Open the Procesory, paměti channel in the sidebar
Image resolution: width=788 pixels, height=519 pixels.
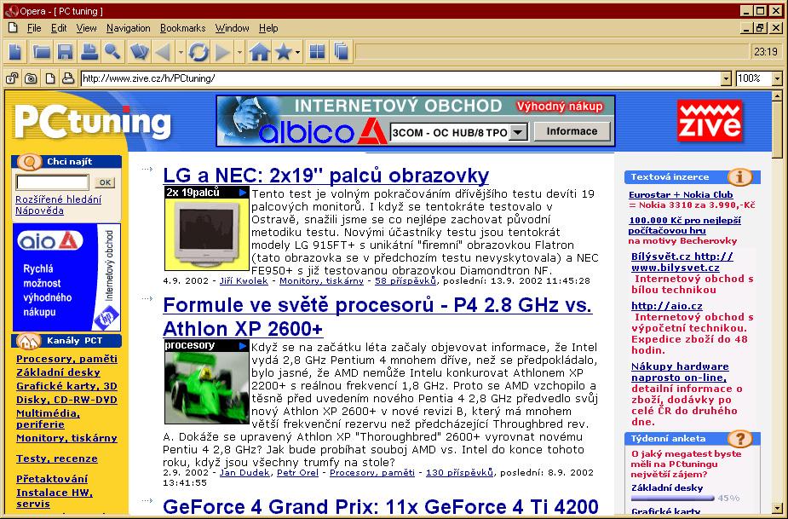pyautogui.click(x=66, y=359)
